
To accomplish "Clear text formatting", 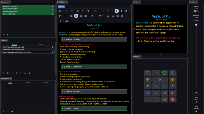I will (92, 16).
